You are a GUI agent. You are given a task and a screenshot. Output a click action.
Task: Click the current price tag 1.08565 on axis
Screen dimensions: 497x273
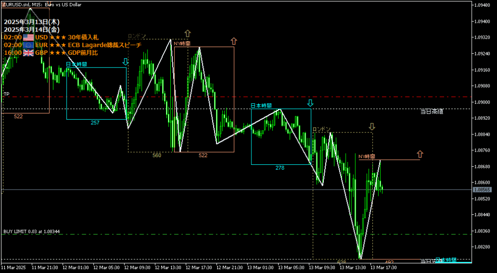(x=482, y=190)
